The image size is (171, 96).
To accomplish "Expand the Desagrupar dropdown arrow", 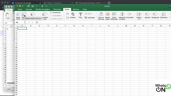I will coord(158,14).
